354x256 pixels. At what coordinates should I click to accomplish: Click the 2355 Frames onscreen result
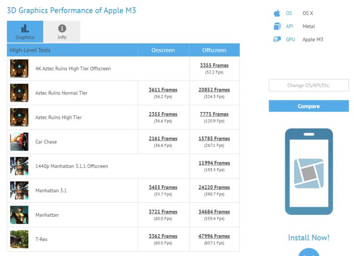[x=163, y=114]
